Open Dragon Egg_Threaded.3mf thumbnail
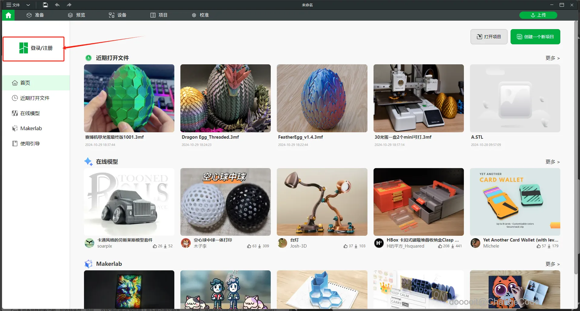This screenshot has width=580, height=311. click(226, 98)
